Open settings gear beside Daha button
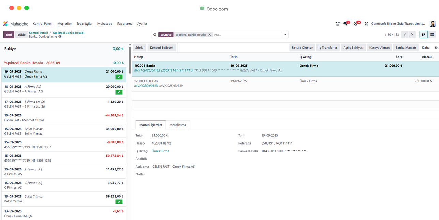 pyautogui.click(x=436, y=48)
